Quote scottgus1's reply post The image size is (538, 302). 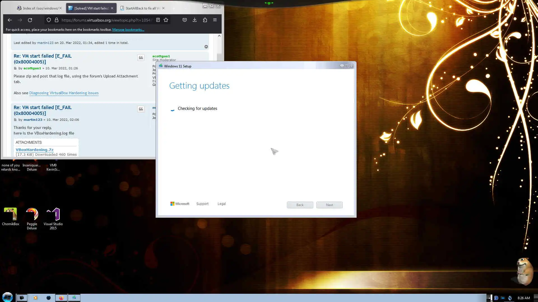[x=141, y=58]
